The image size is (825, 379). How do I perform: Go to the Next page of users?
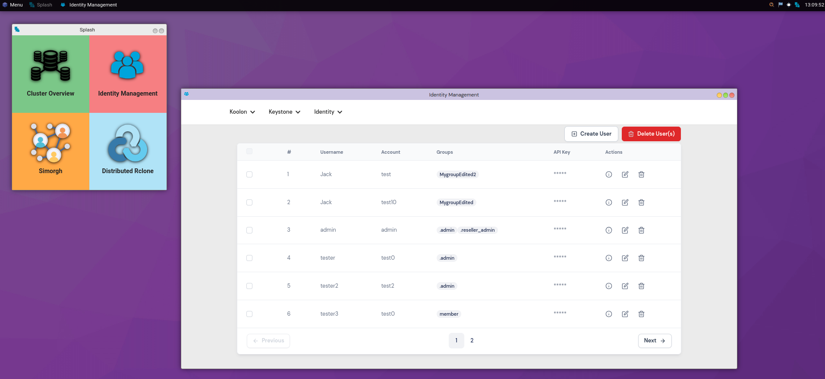point(655,341)
